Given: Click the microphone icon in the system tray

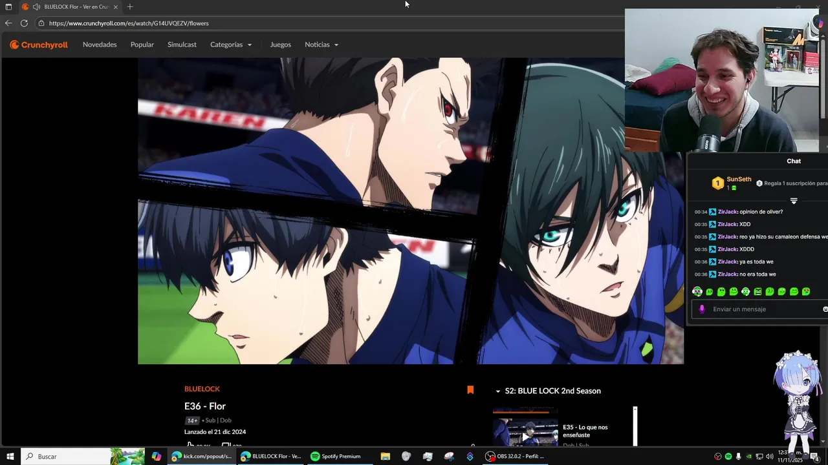Looking at the screenshot, I should click(739, 457).
